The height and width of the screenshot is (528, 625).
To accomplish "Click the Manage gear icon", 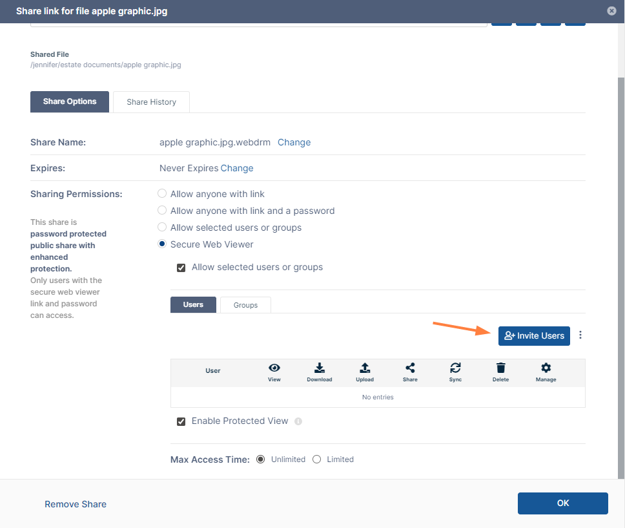I will pyautogui.click(x=546, y=368).
